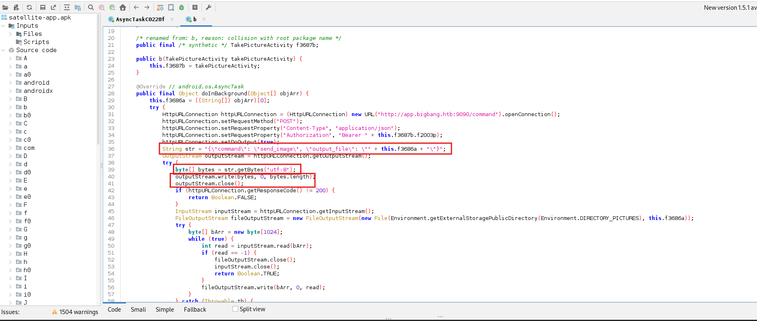Click the Open file toolbar icon
Image resolution: width=757 pixels, height=321 pixels.
[5, 7]
